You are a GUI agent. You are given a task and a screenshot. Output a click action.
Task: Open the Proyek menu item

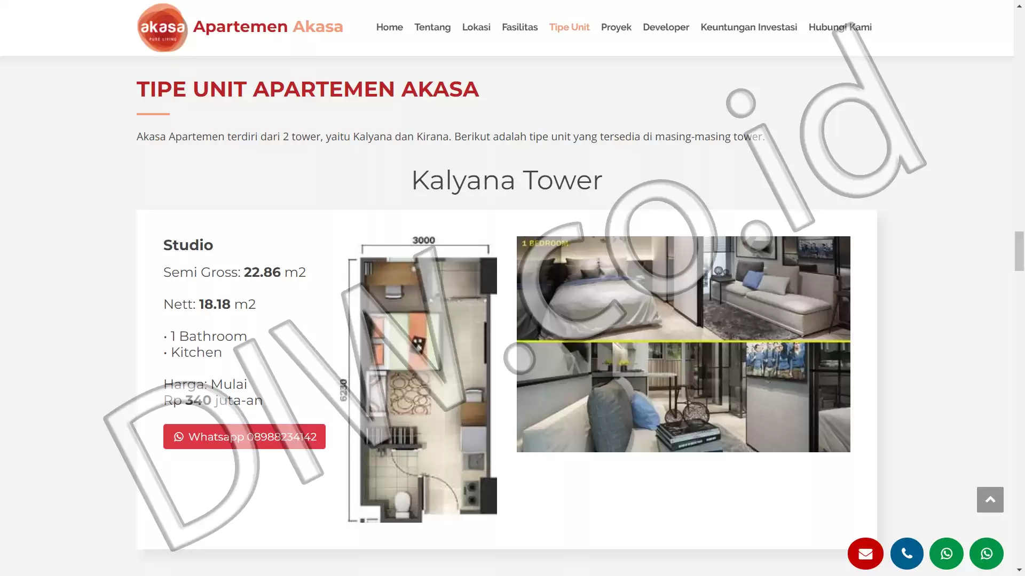pyautogui.click(x=616, y=27)
